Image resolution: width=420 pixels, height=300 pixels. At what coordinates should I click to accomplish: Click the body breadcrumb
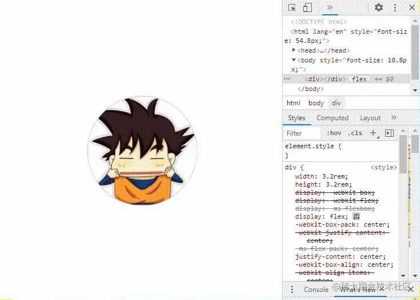pos(316,103)
